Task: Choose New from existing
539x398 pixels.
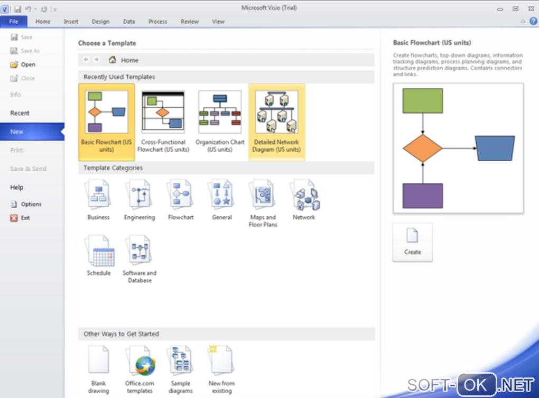Action: tap(222, 370)
